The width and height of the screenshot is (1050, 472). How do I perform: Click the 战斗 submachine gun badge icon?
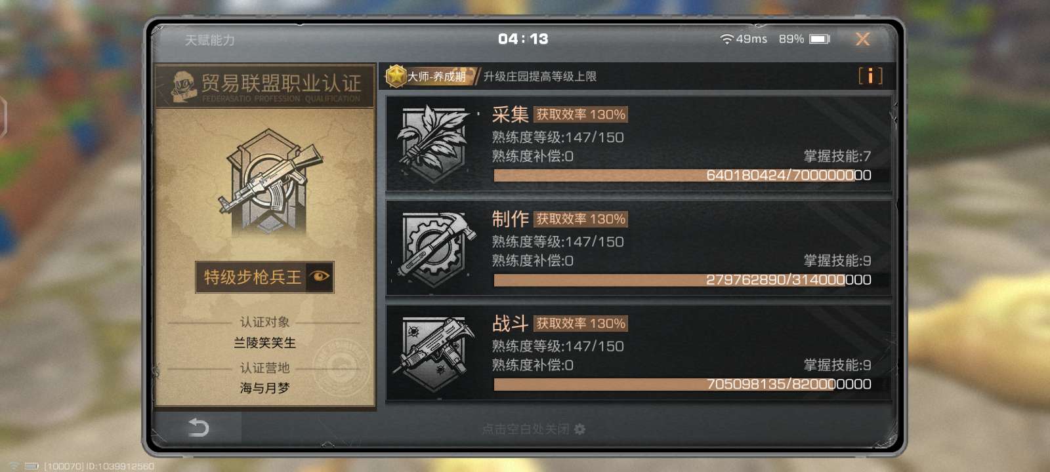(x=434, y=353)
